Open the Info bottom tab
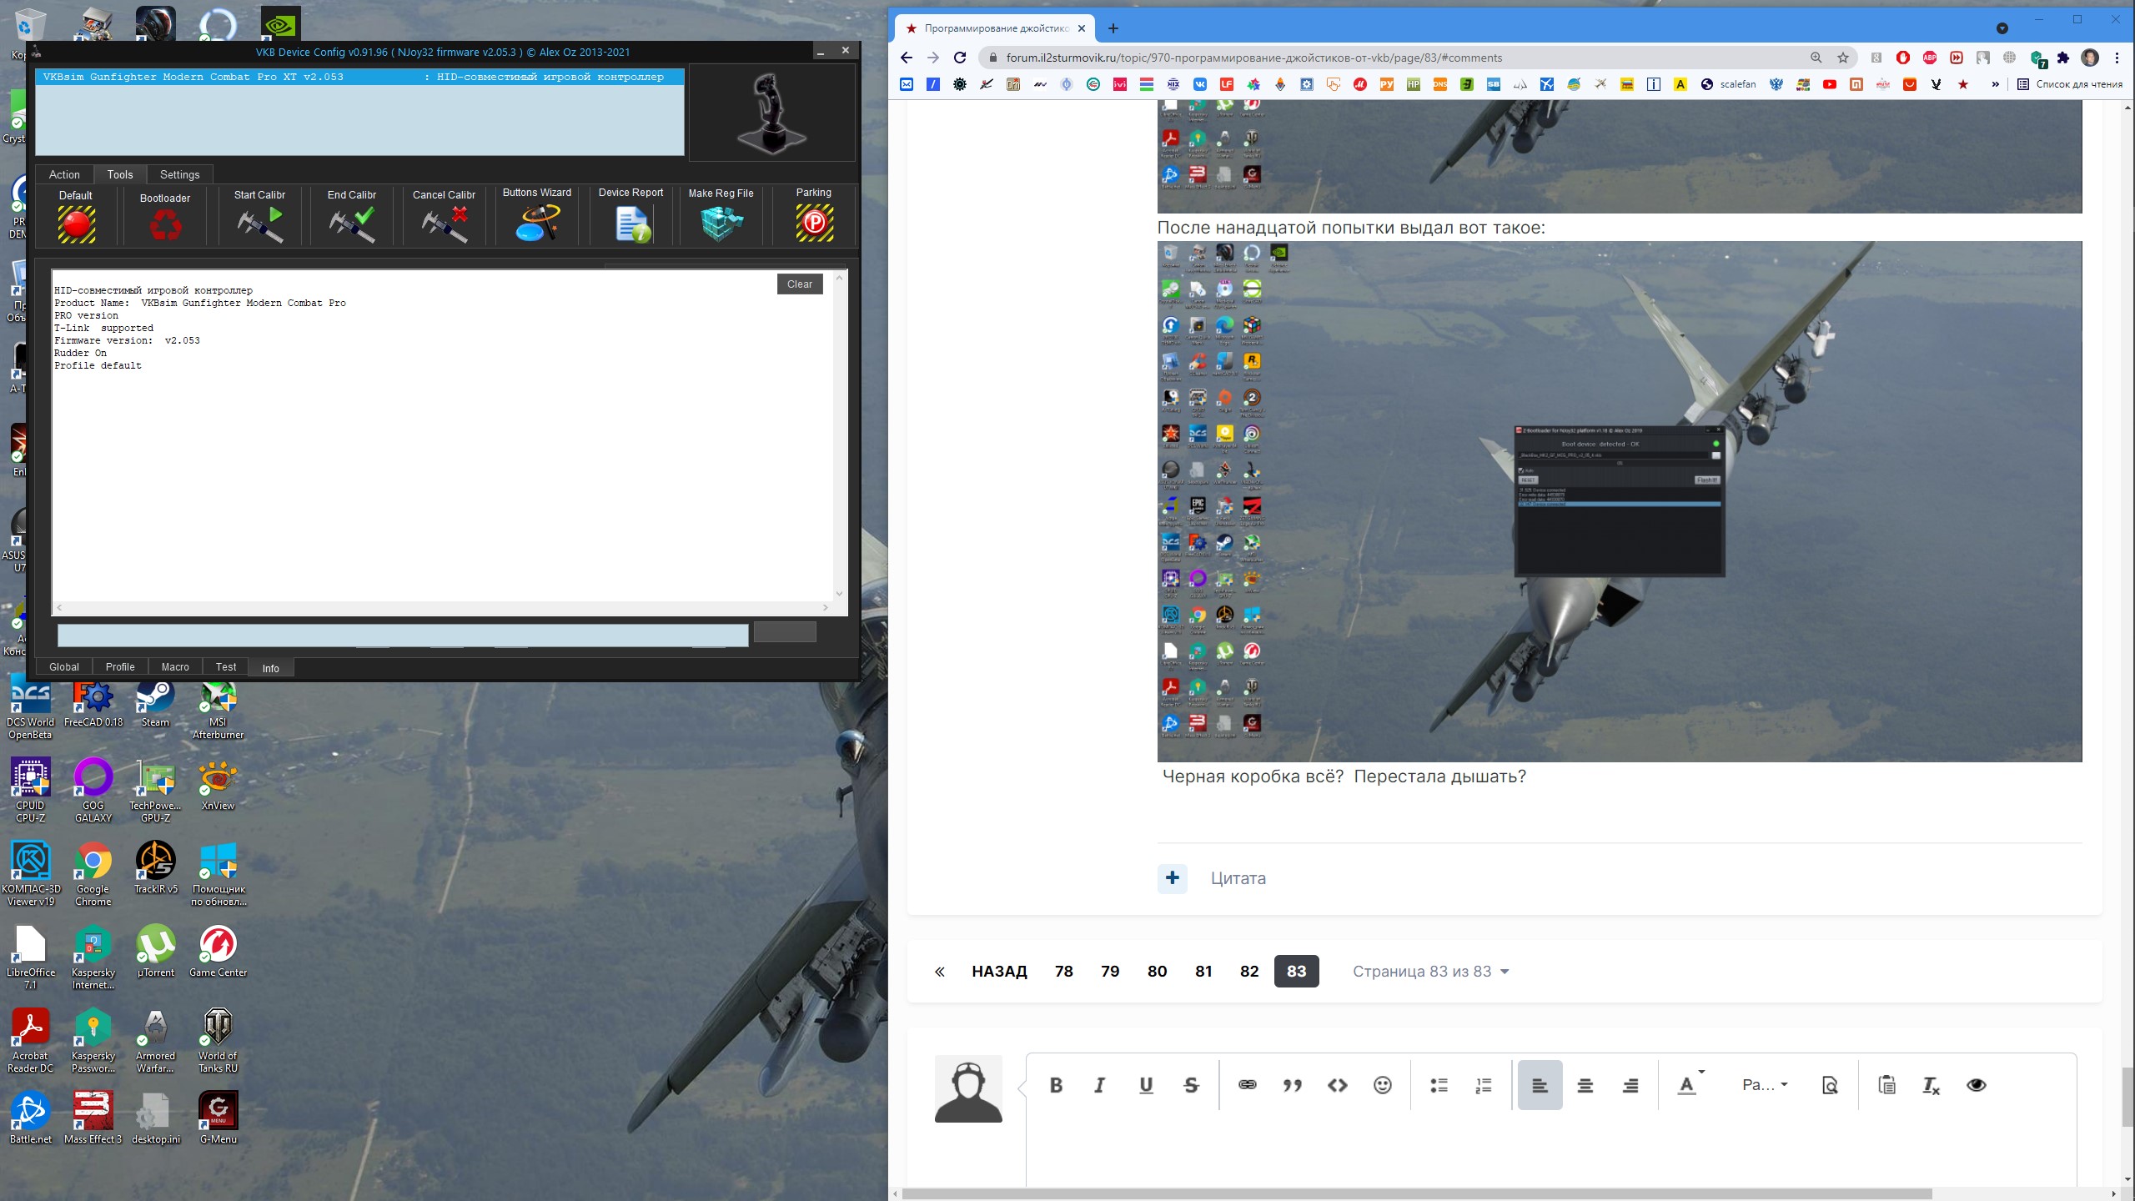Screen dimensions: 2135x1201 pyautogui.click(x=271, y=668)
